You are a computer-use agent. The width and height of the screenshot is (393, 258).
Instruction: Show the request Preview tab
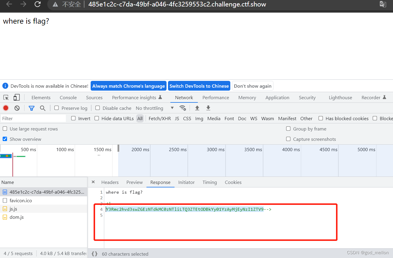tap(135, 182)
